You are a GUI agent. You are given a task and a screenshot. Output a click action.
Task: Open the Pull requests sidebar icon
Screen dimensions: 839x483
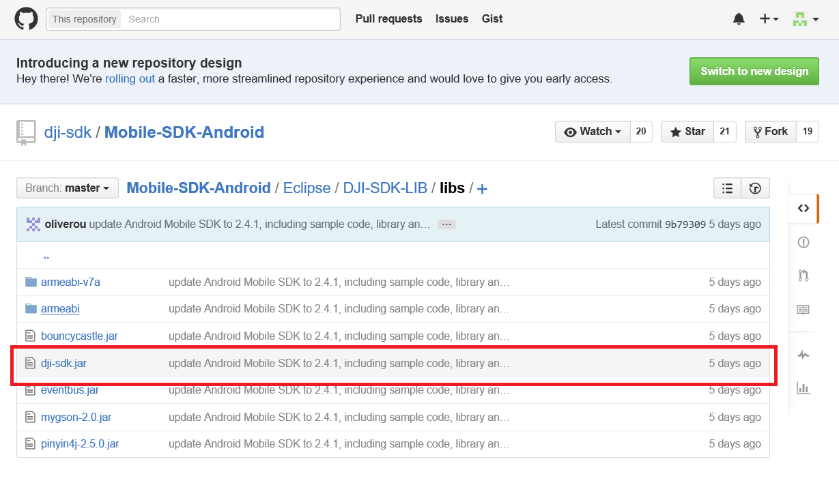coord(804,276)
